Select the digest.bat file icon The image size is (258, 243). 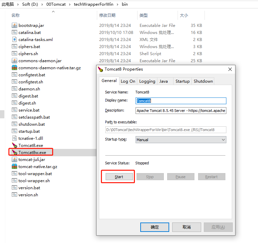pos(14,96)
